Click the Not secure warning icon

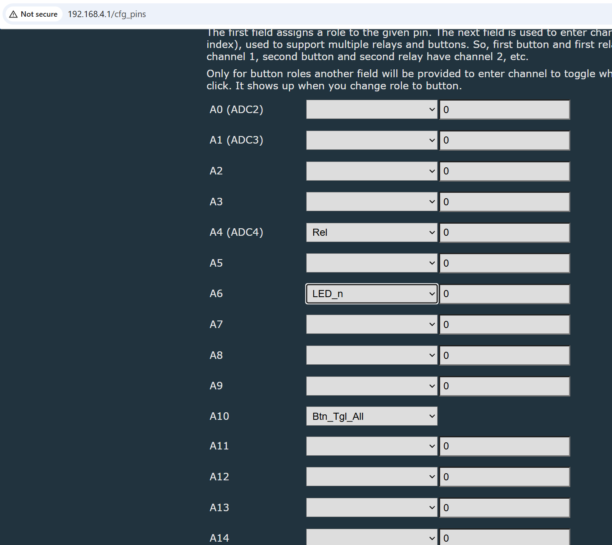13,14
